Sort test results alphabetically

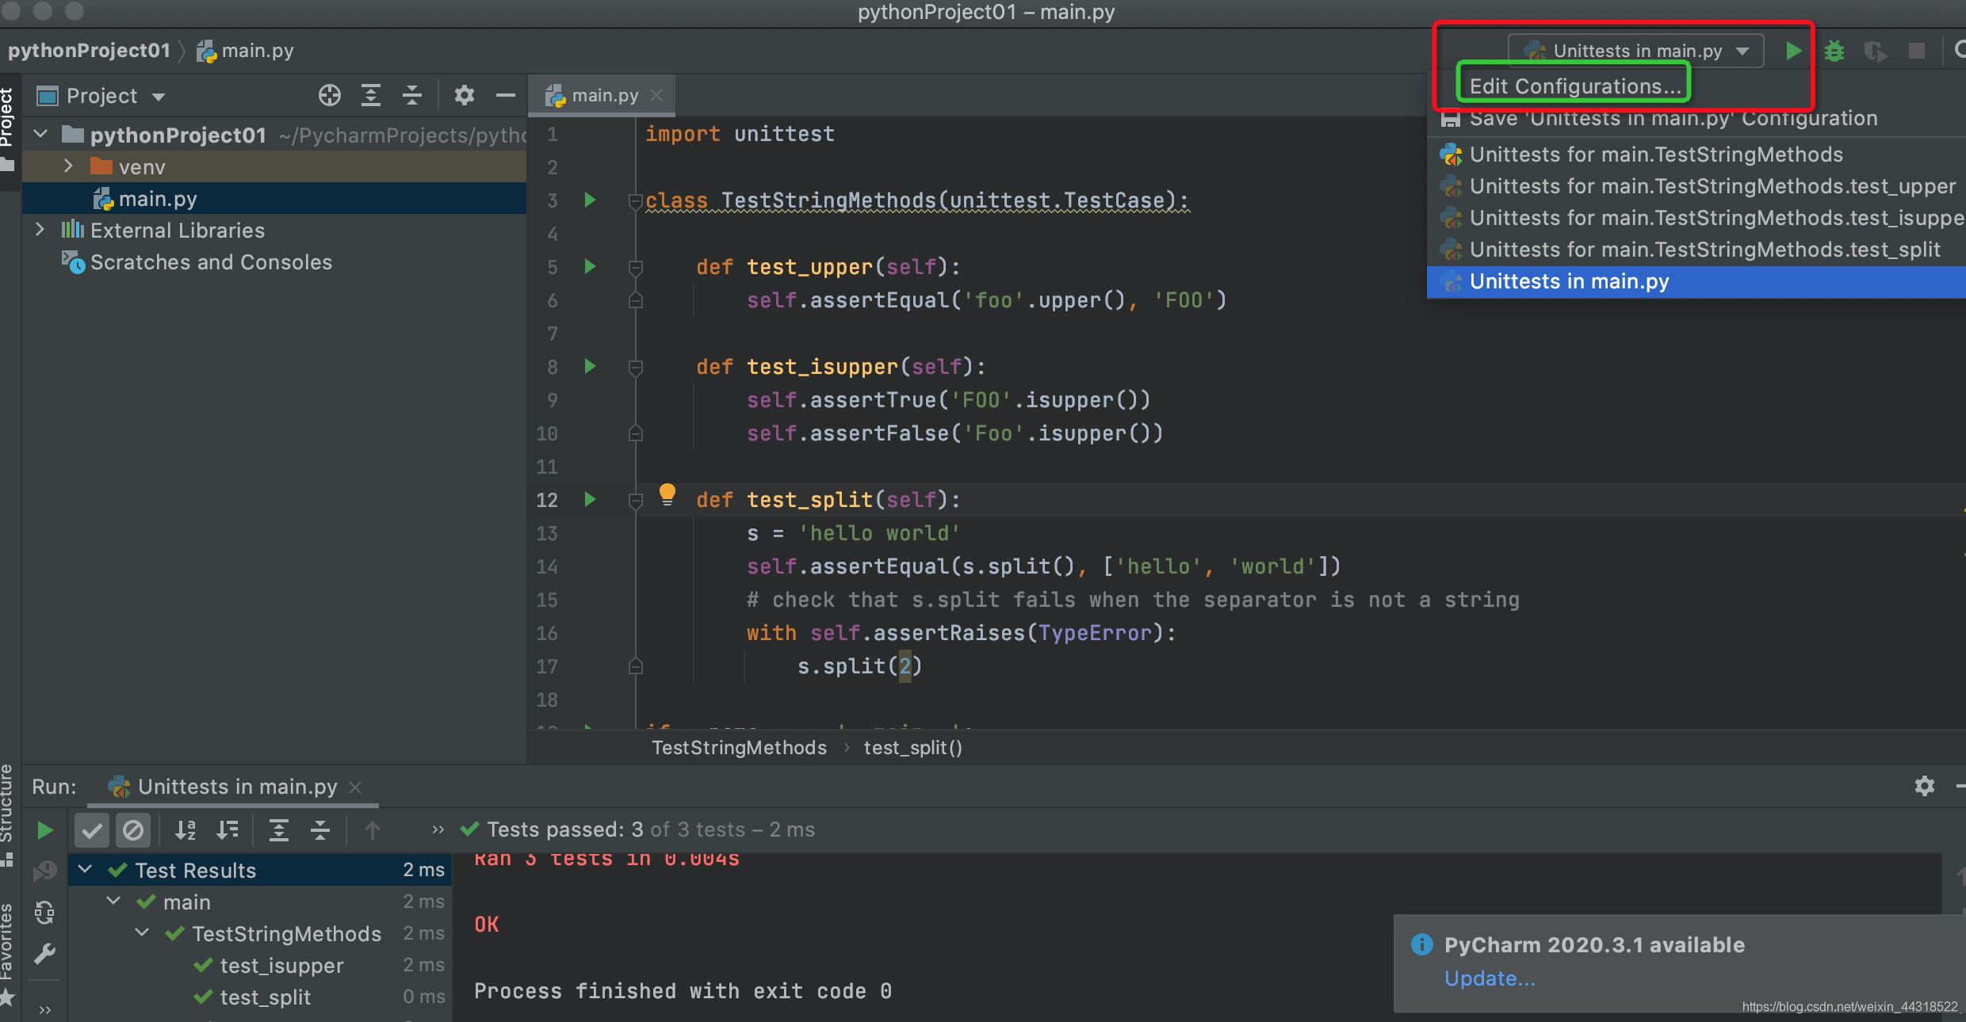tap(186, 829)
